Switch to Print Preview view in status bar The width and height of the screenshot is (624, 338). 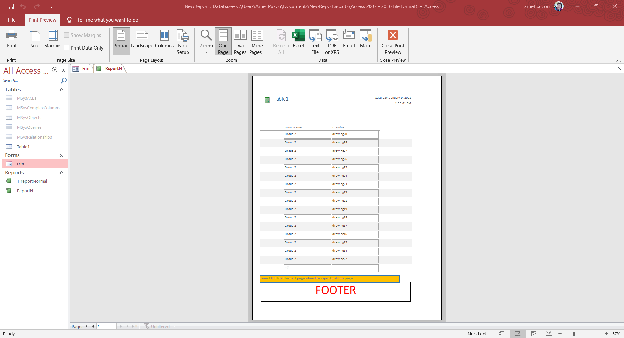point(517,334)
